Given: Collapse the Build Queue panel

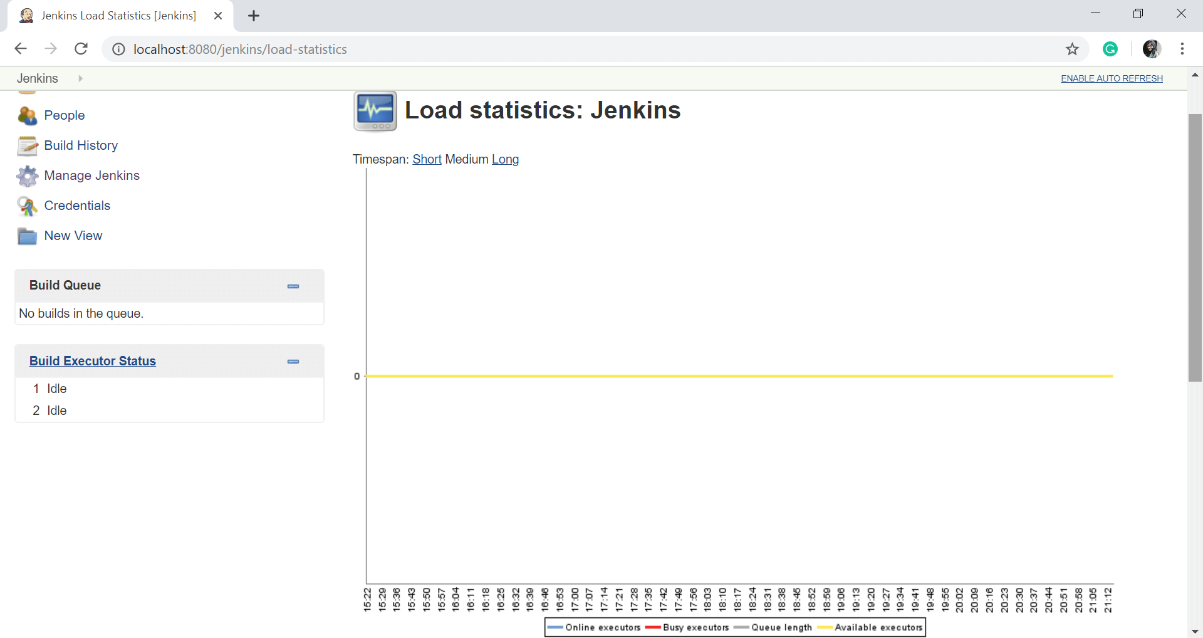Looking at the screenshot, I should point(293,286).
